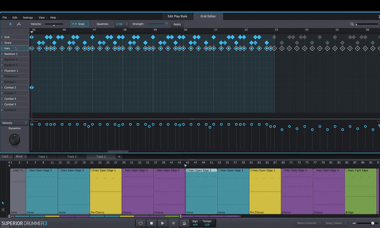Select the pencil draw tool in Grid Editor
The height and width of the screenshot is (228, 380).
pos(18,24)
